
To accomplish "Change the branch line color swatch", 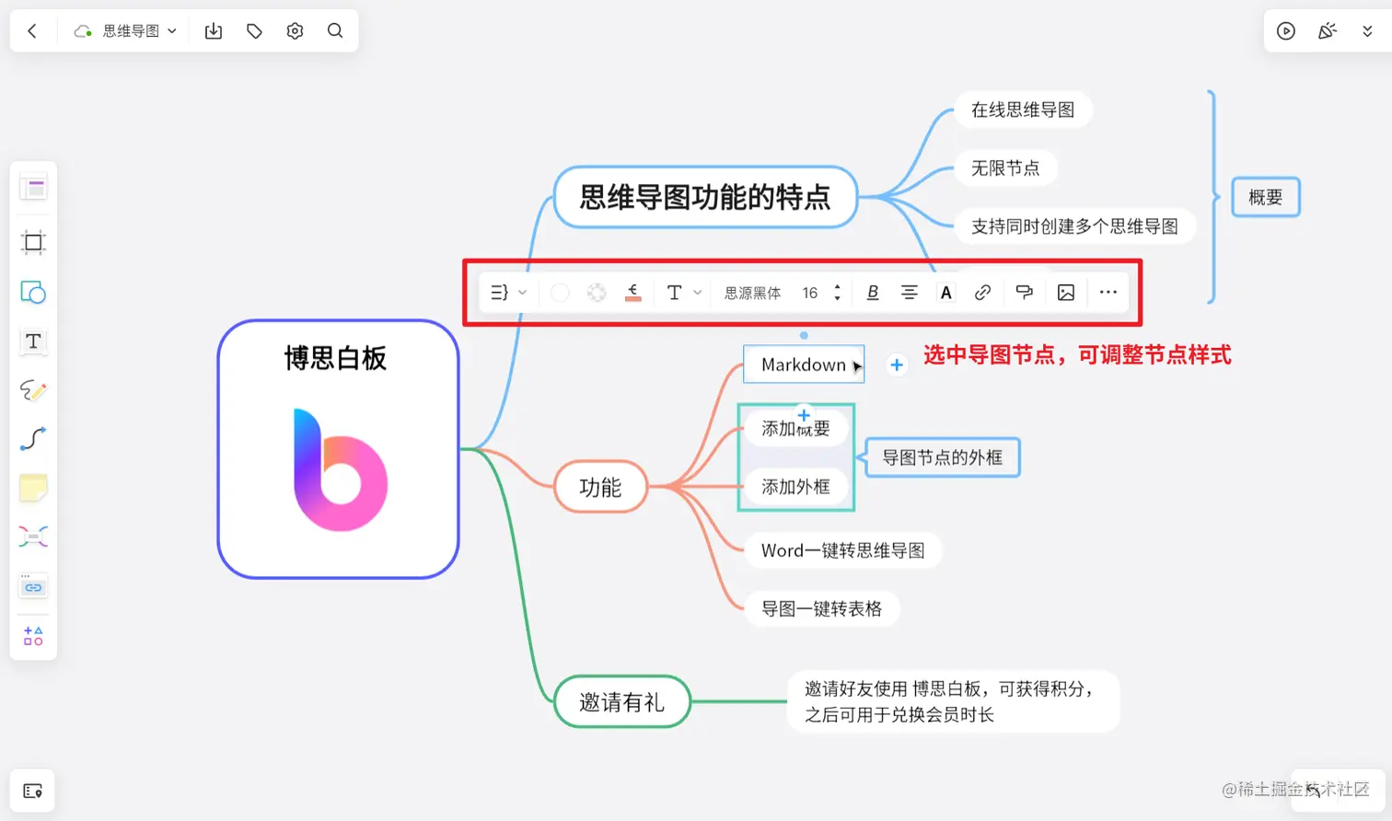I will [633, 293].
